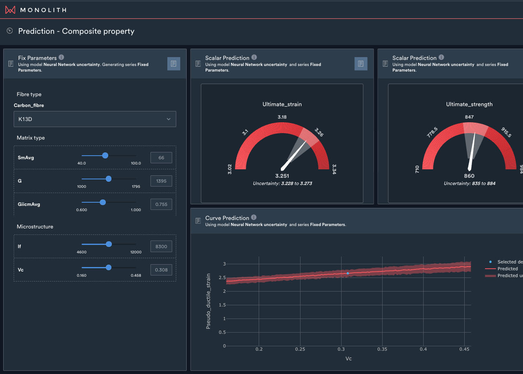Click 'Prediction - Composite property' page title
The image size is (523, 374).
(76, 31)
